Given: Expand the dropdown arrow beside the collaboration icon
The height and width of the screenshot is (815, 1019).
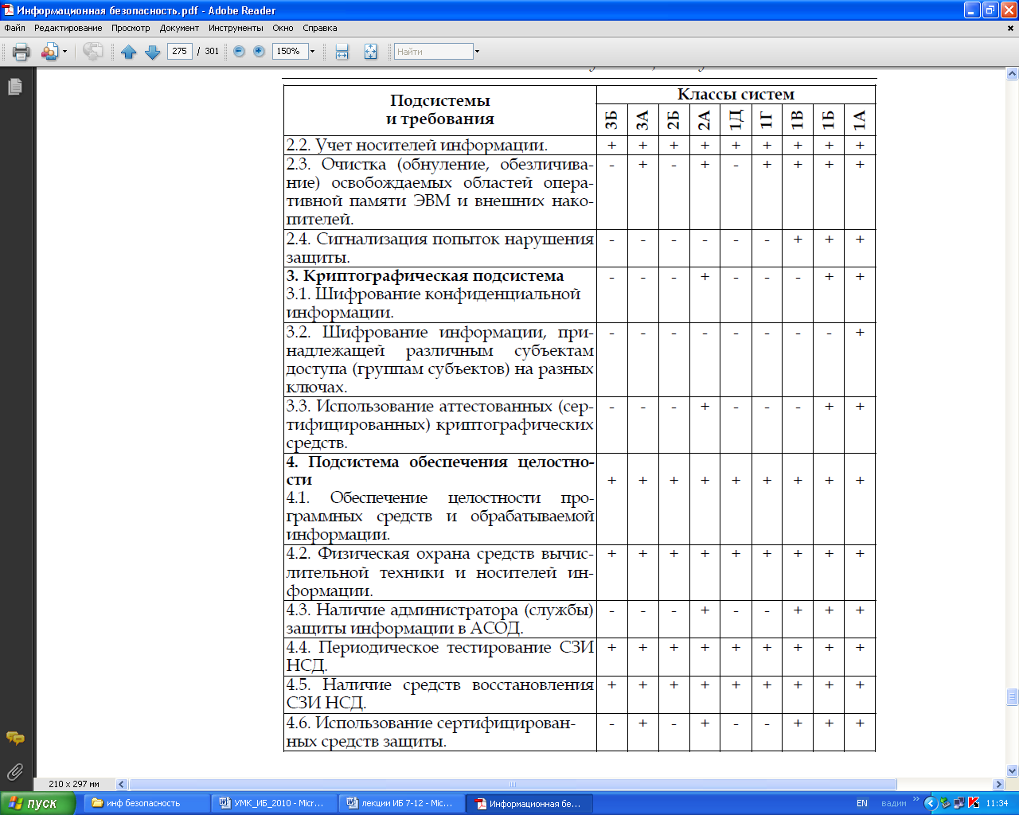Looking at the screenshot, I should (x=64, y=52).
